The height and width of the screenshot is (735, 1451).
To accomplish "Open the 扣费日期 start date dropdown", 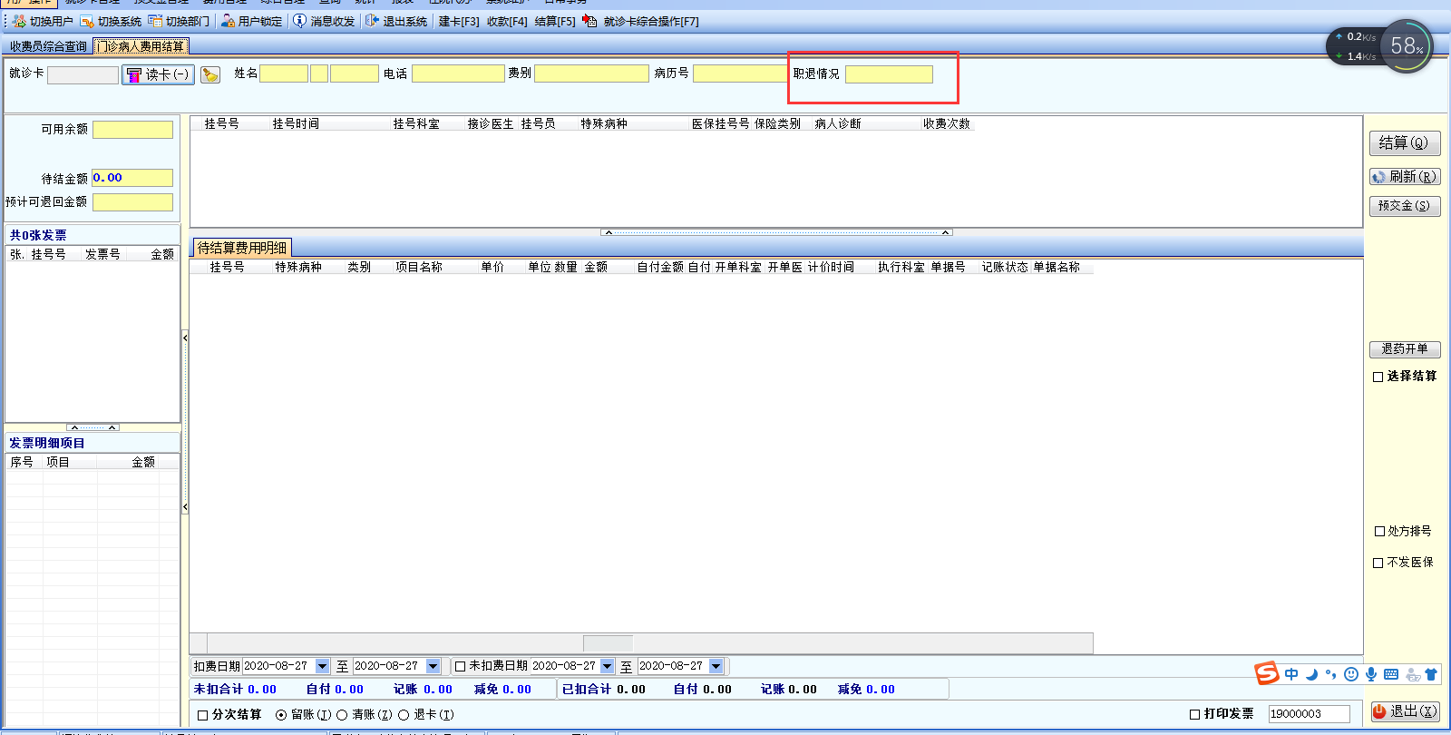I will 322,666.
